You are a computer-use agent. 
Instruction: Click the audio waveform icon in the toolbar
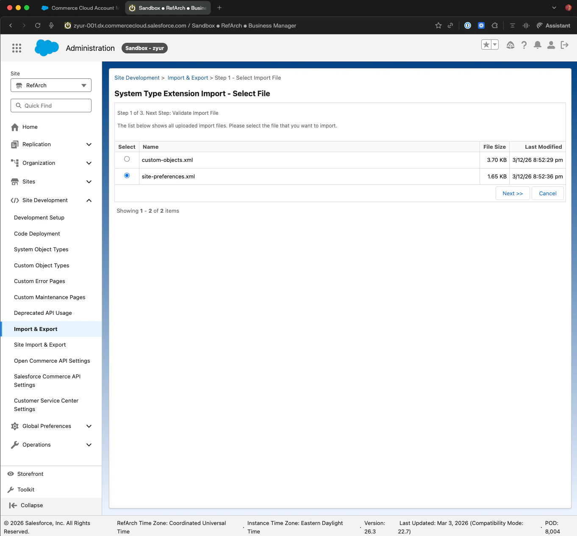click(526, 25)
